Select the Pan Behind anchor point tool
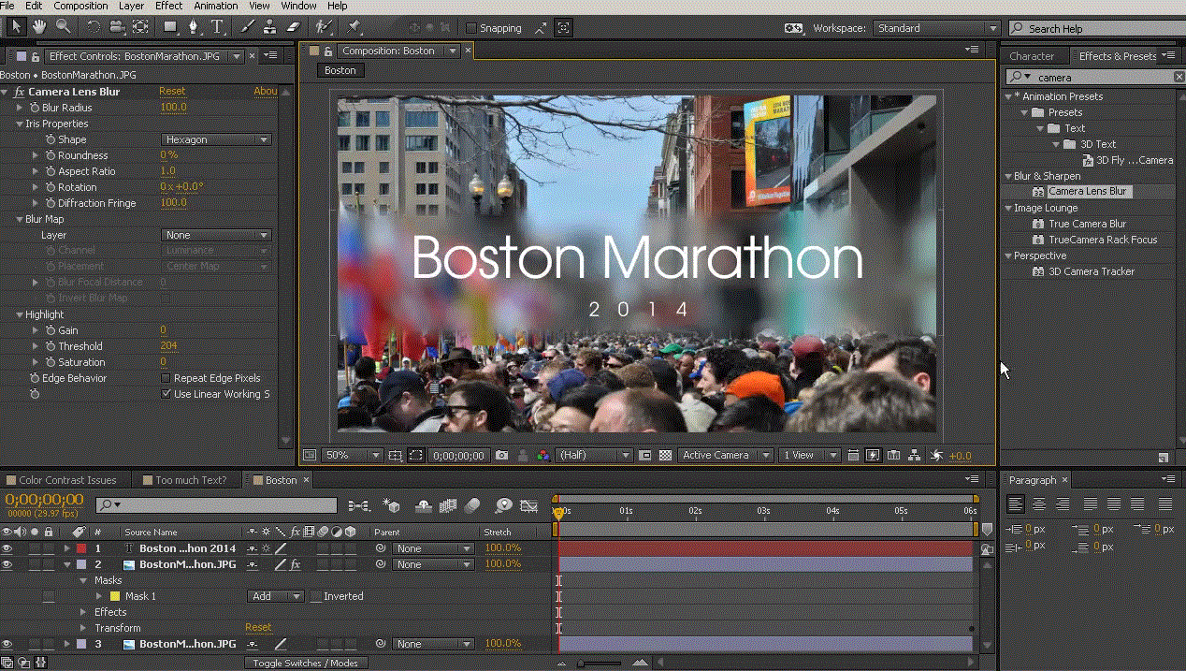This screenshot has height=671, width=1186. [140, 27]
